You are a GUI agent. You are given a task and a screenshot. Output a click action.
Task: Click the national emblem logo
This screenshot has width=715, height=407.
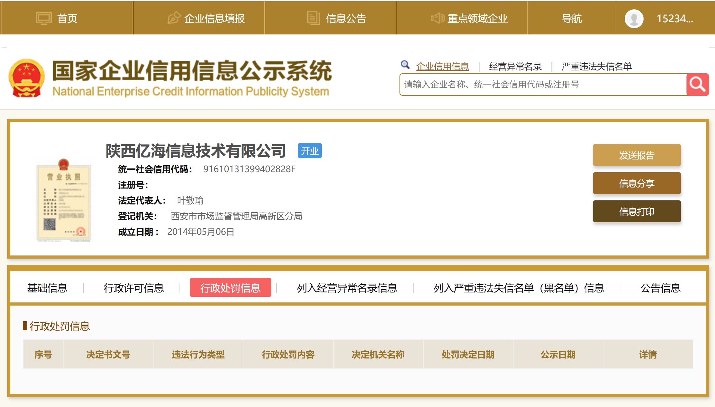[x=27, y=78]
